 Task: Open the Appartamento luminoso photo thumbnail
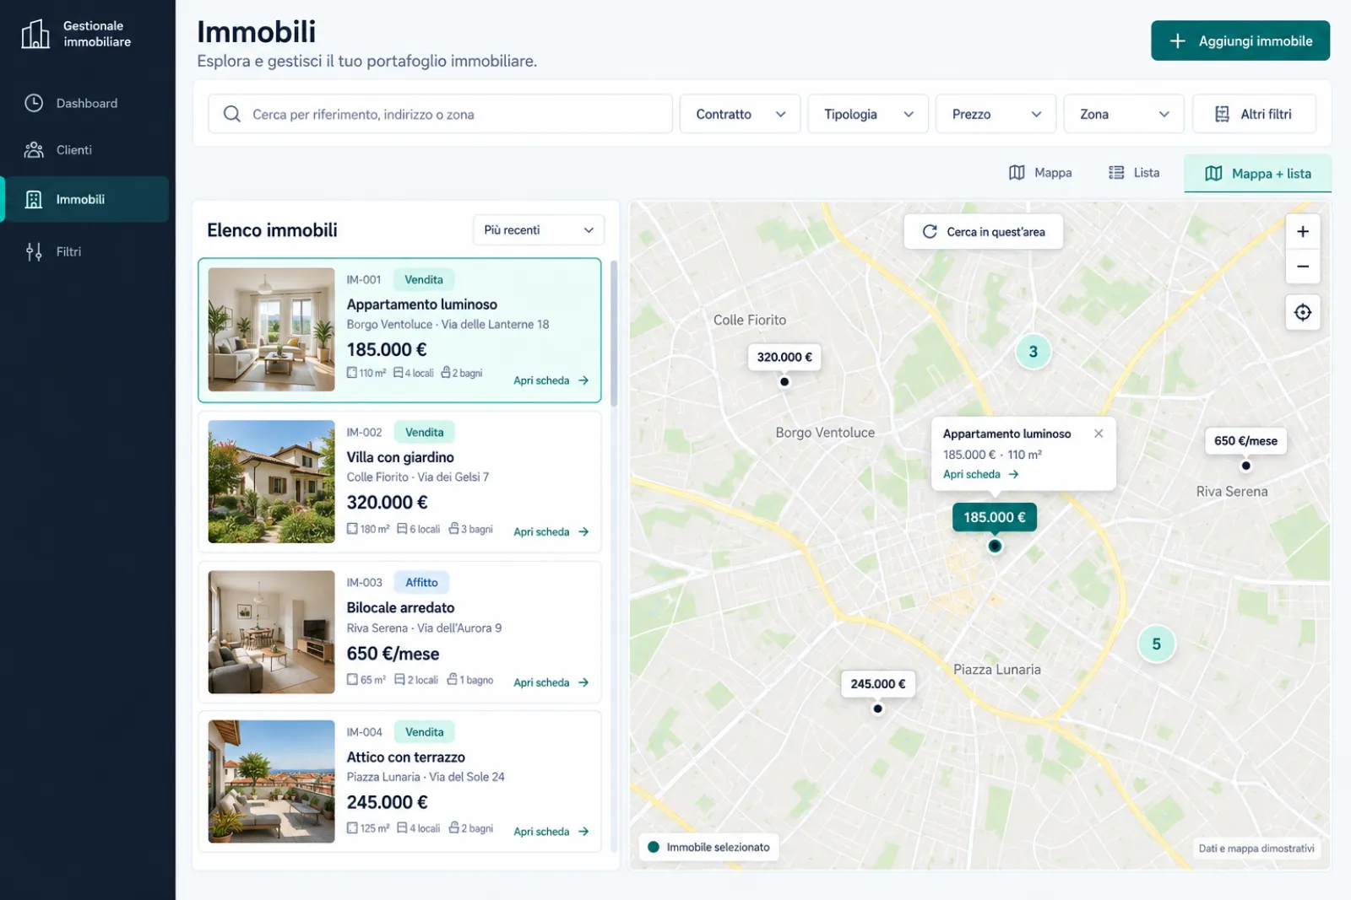point(271,330)
